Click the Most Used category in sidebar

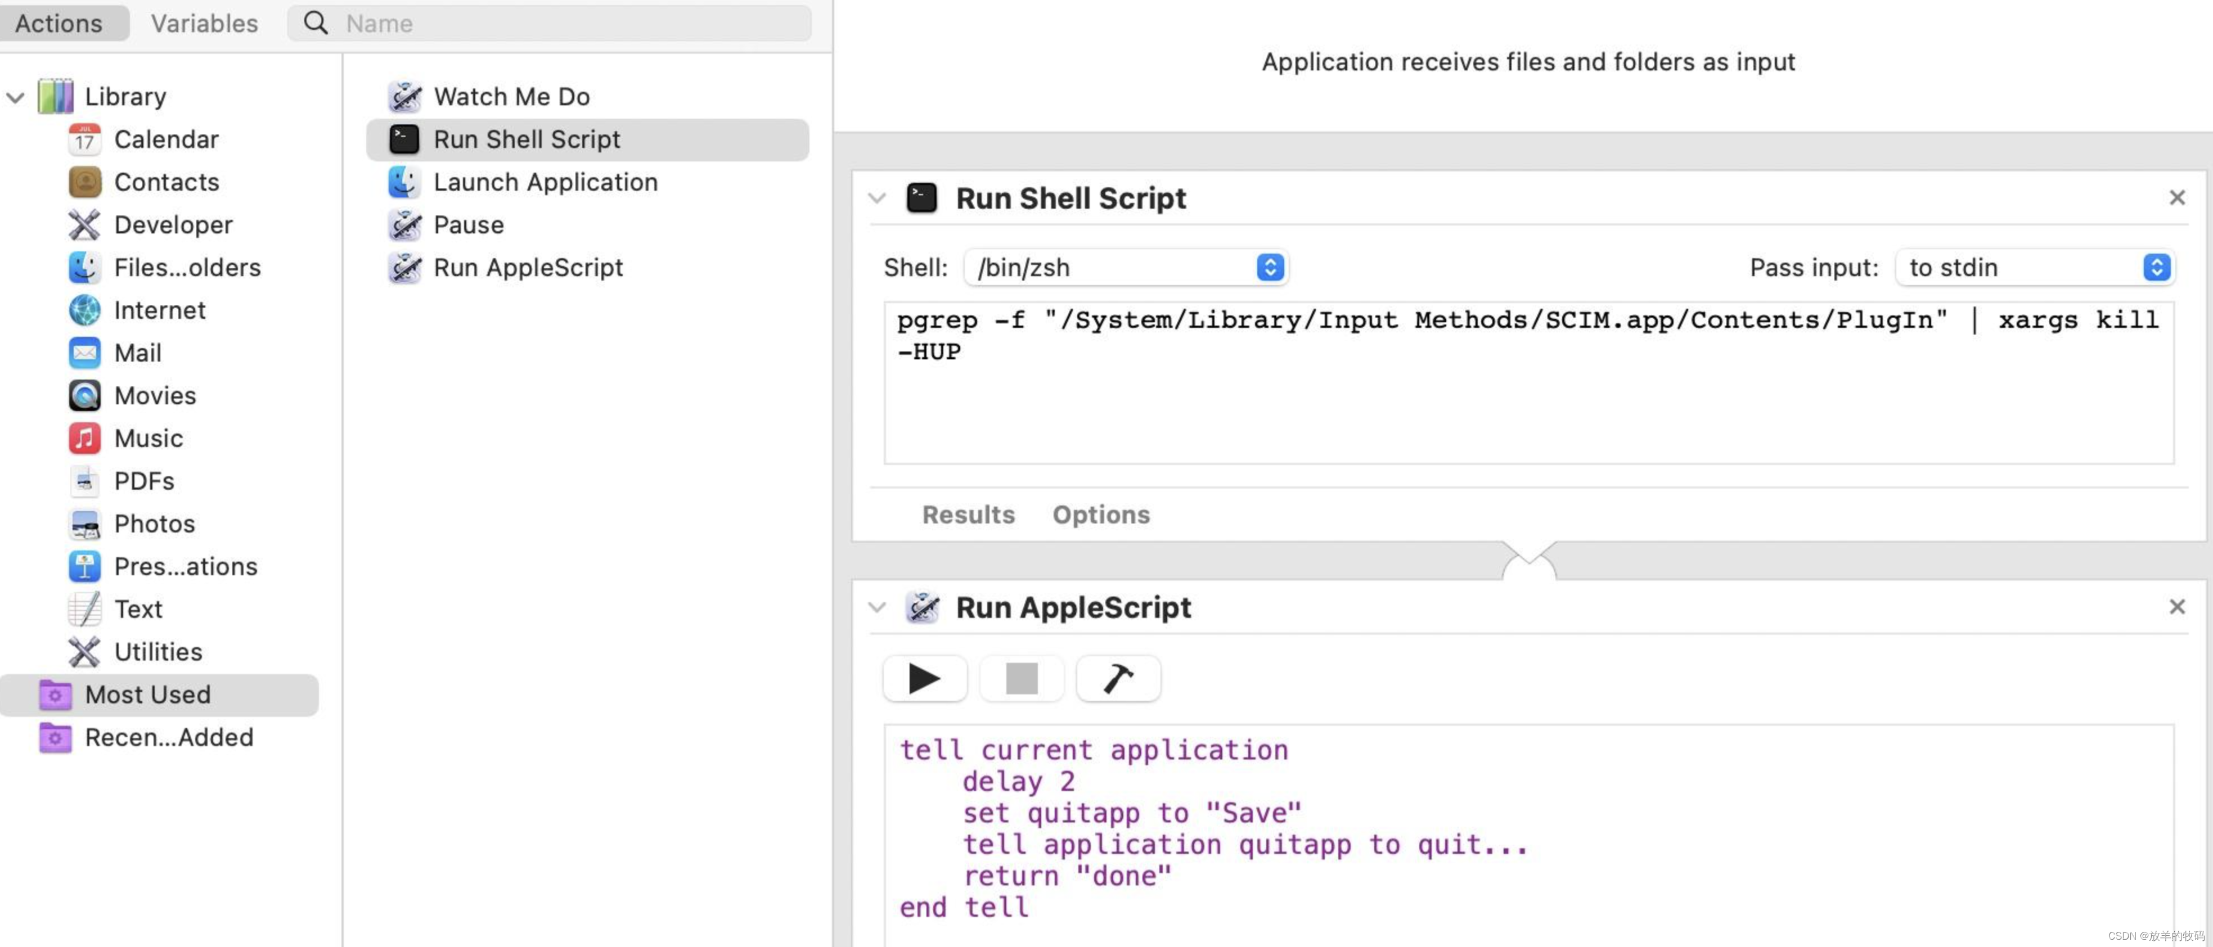click(147, 693)
